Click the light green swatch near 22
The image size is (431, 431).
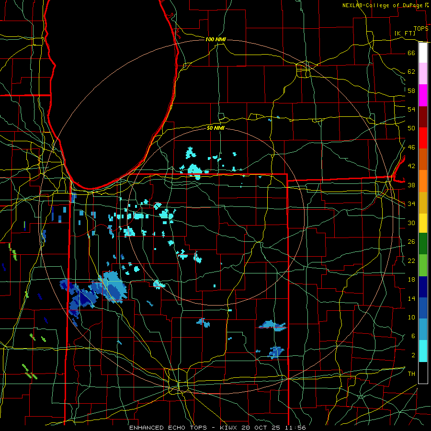coord(423,265)
